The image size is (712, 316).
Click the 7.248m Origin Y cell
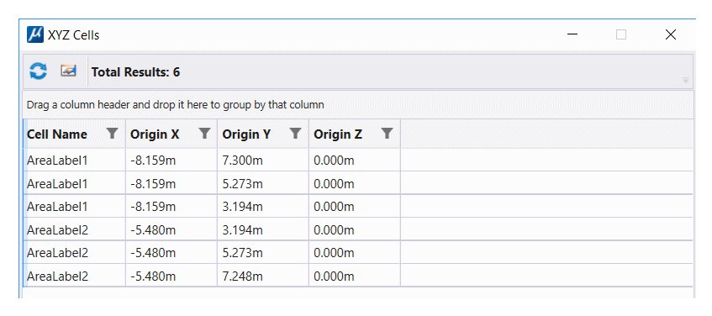263,276
